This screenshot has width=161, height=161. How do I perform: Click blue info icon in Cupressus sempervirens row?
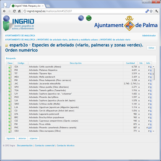(151, 121)
